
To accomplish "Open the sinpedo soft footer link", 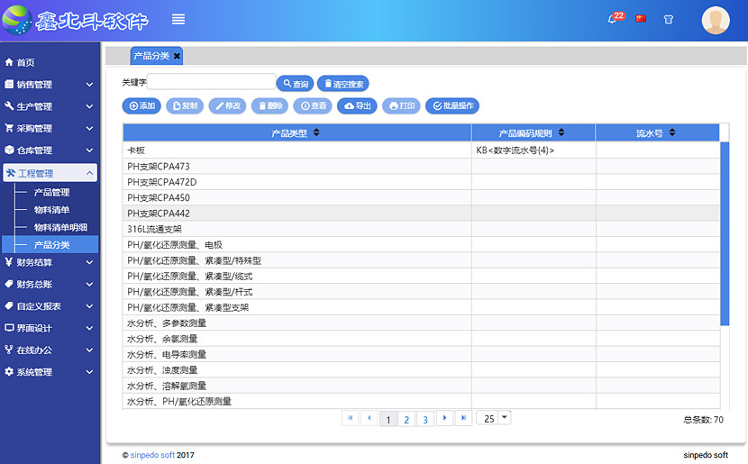I will (x=152, y=455).
